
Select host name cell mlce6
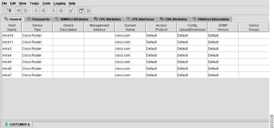(12, 69)
